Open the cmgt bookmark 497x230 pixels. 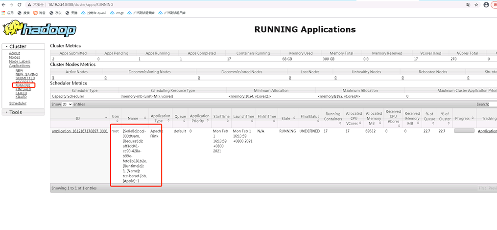tap(117, 13)
